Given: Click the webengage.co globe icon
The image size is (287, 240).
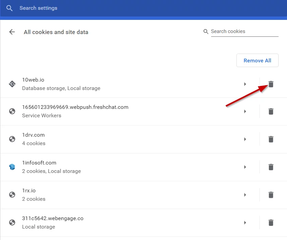Looking at the screenshot, I should [x=12, y=222].
